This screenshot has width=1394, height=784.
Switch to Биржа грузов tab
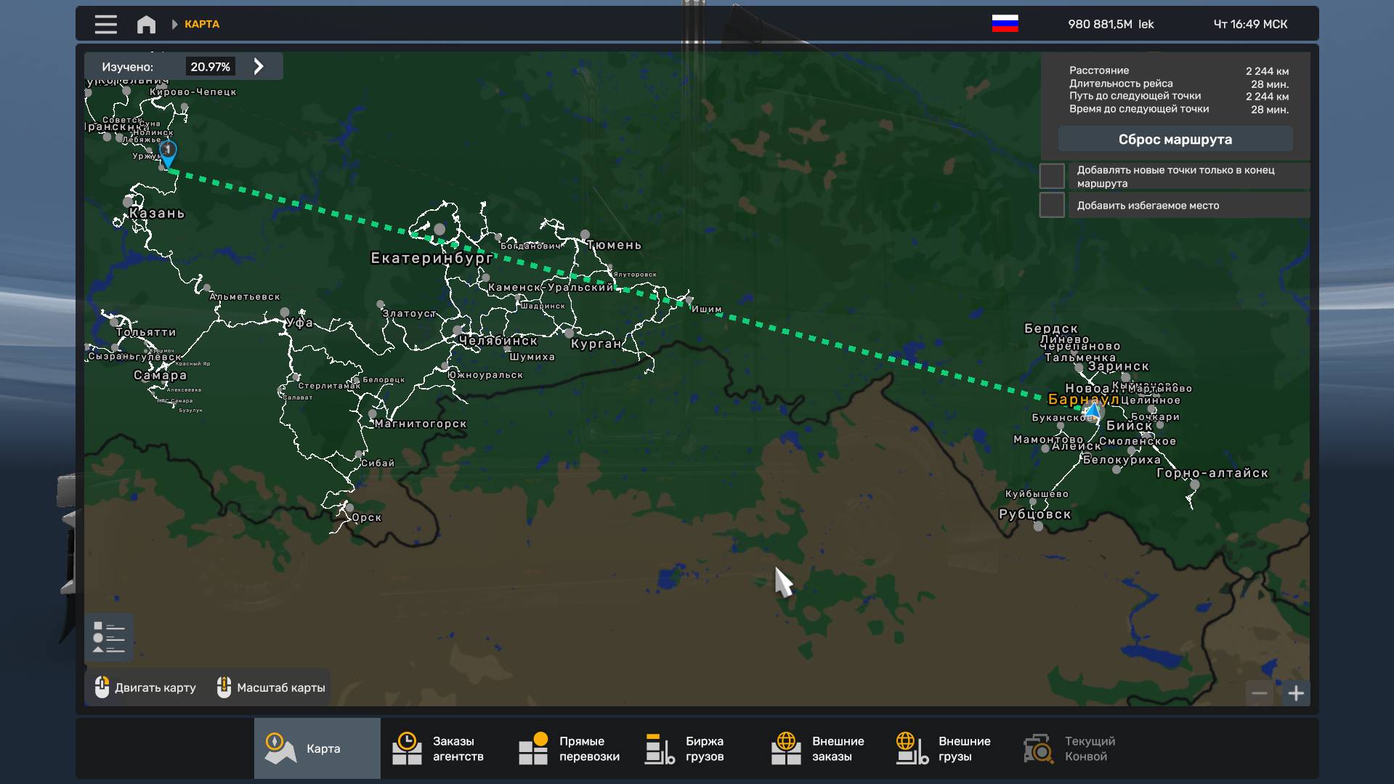coord(697,748)
